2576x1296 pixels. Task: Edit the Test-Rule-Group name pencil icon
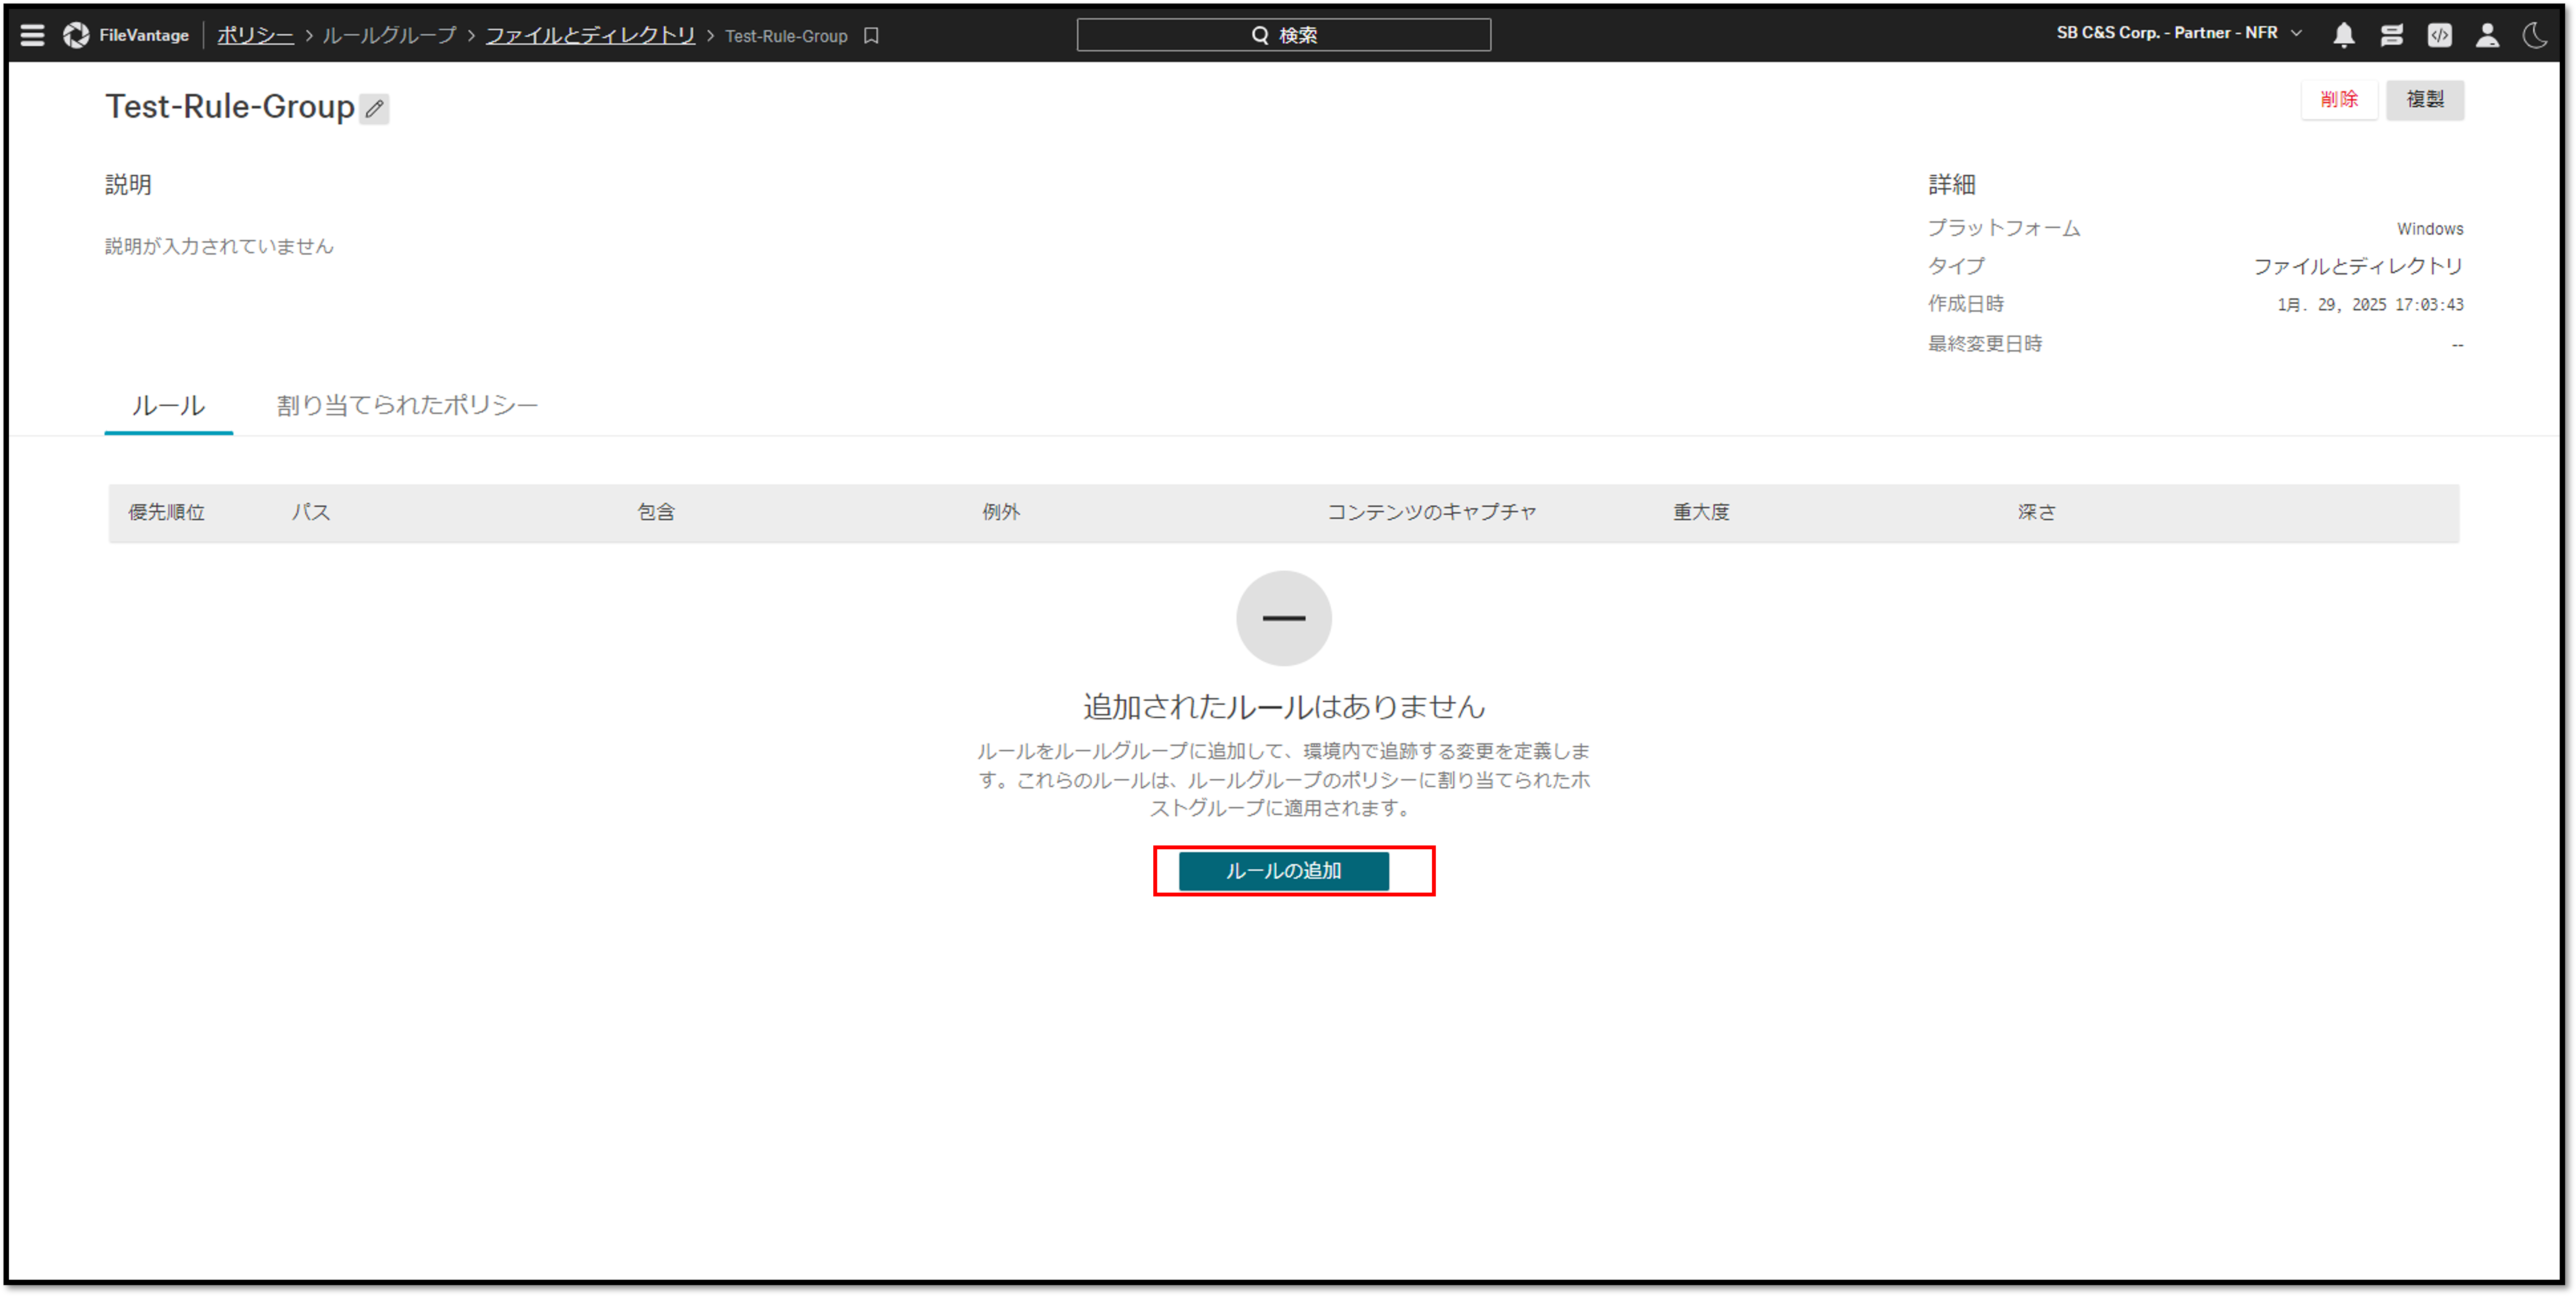point(374,108)
